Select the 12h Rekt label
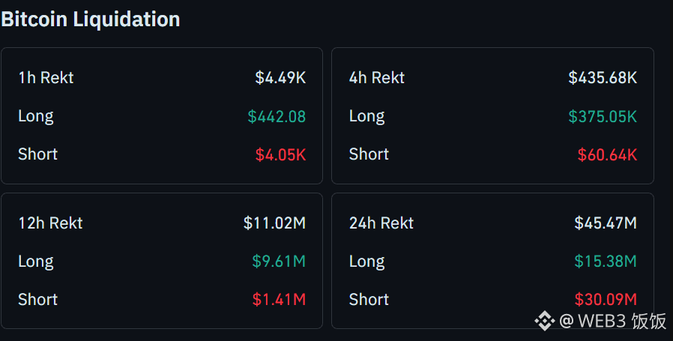 point(50,223)
